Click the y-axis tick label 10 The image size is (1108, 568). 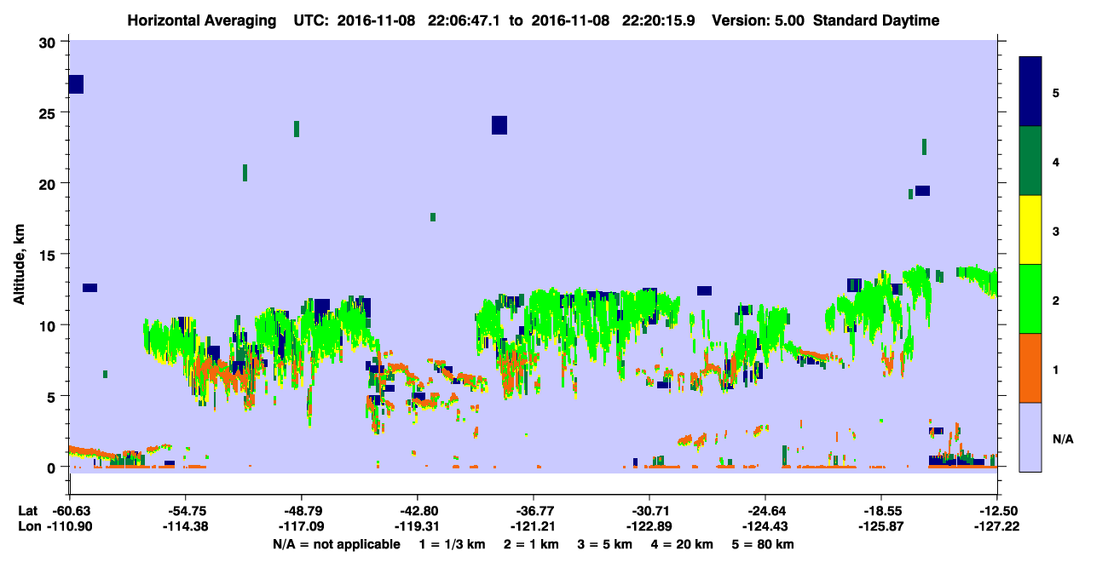point(49,325)
